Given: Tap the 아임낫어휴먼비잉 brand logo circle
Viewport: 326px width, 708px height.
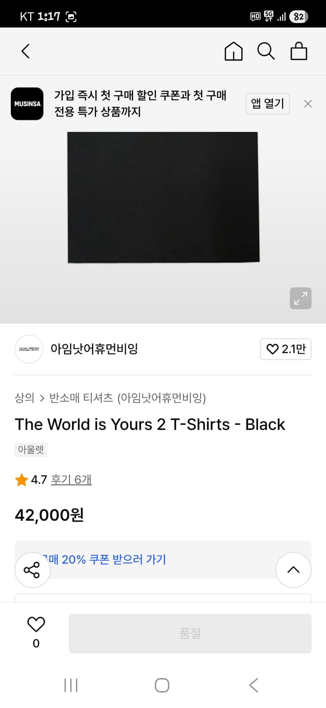Looking at the screenshot, I should point(29,349).
